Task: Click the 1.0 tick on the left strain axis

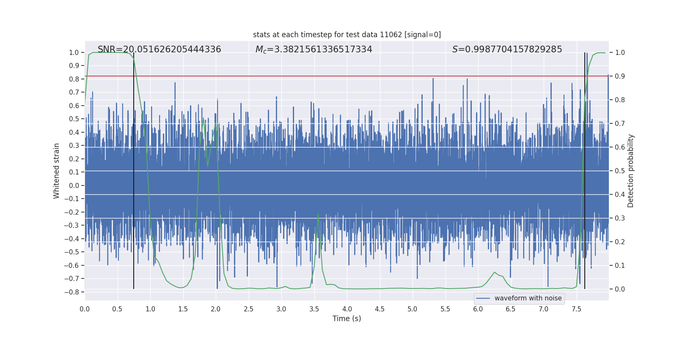Action: (74, 52)
